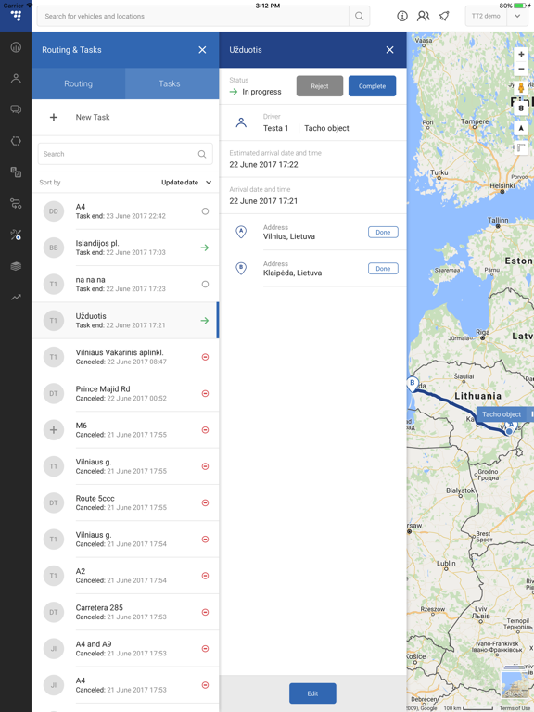This screenshot has width=534, height=712.
Task: Click status circle on na na na task
Action: [x=205, y=285]
